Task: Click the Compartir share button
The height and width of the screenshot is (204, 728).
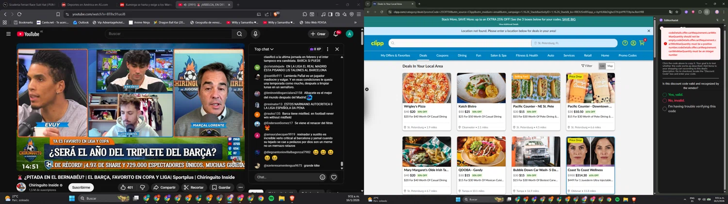Action: click(165, 187)
